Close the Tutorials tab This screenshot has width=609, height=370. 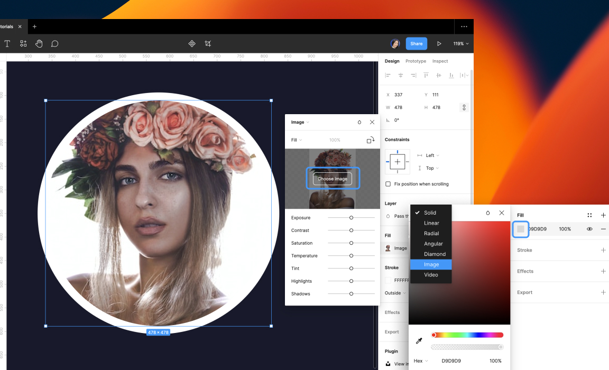click(20, 27)
